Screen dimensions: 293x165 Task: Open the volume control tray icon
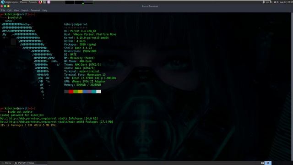point(271,2)
